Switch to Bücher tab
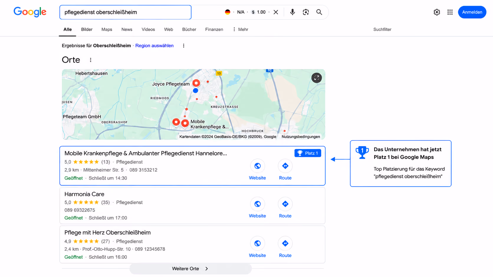493x277 pixels. click(189, 29)
